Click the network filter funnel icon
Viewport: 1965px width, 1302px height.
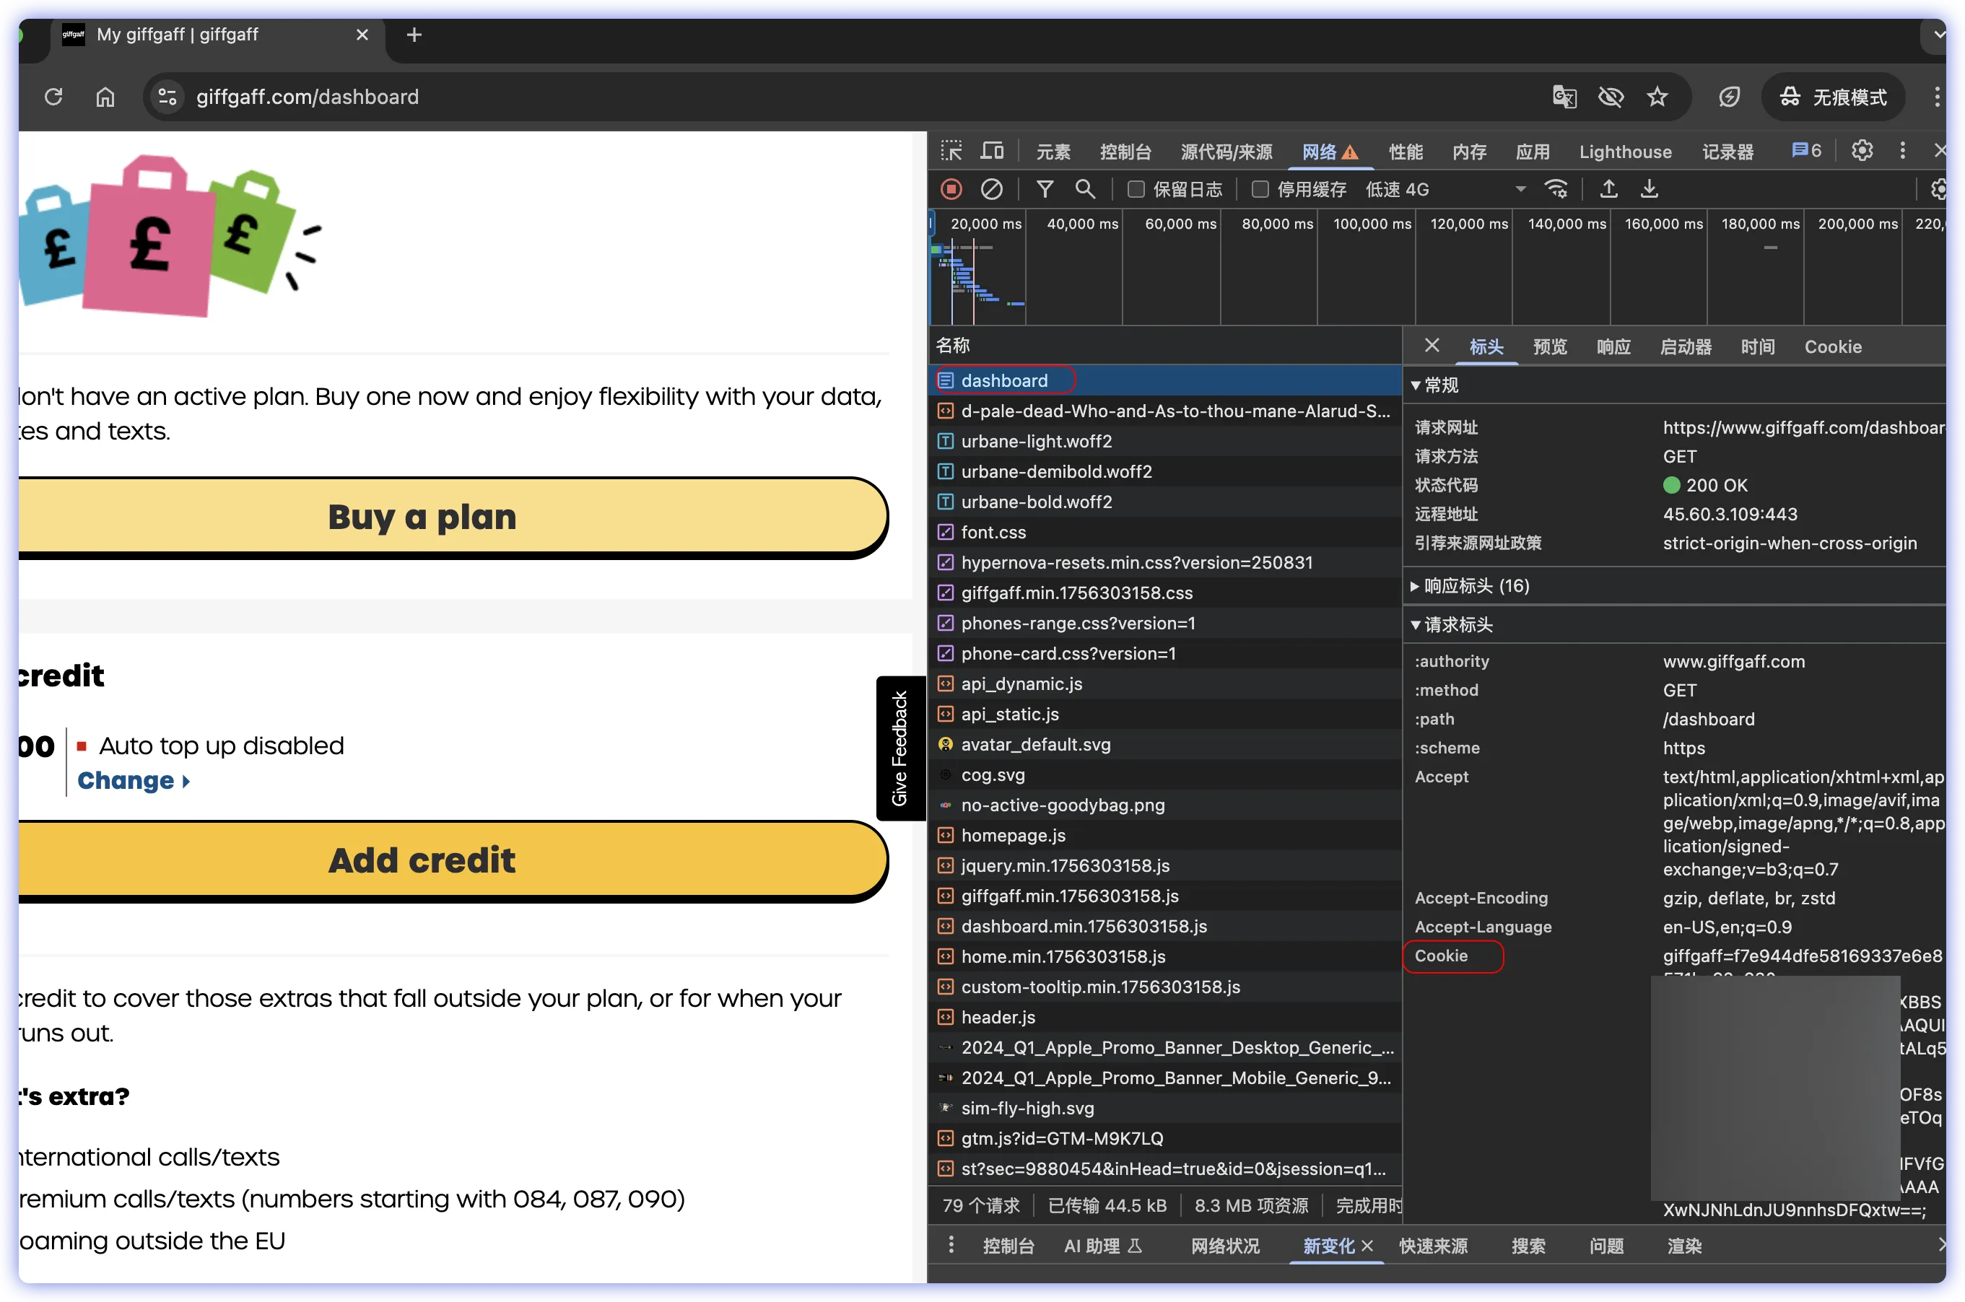pos(1045,189)
